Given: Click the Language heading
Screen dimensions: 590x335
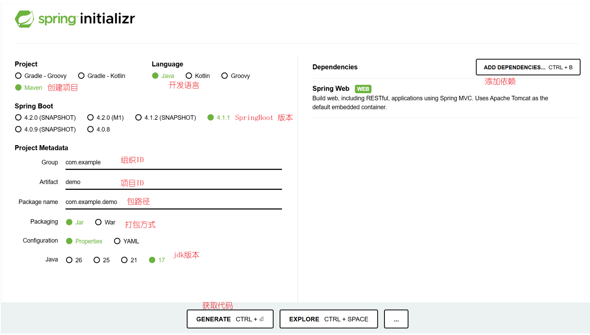Looking at the screenshot, I should (168, 64).
